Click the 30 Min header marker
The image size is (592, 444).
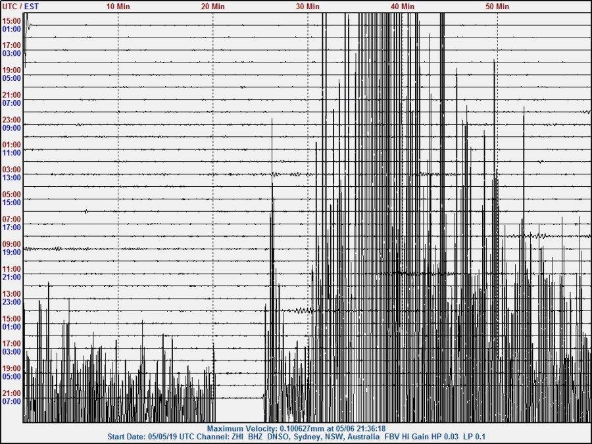click(x=307, y=6)
